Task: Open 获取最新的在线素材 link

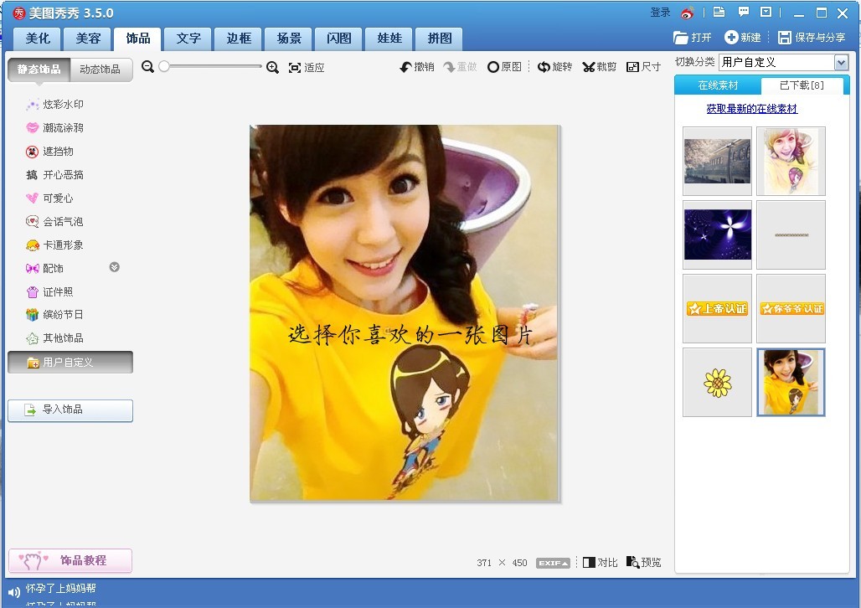Action: tap(751, 109)
